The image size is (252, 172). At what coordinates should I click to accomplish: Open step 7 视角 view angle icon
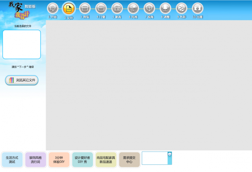pos(149,8)
